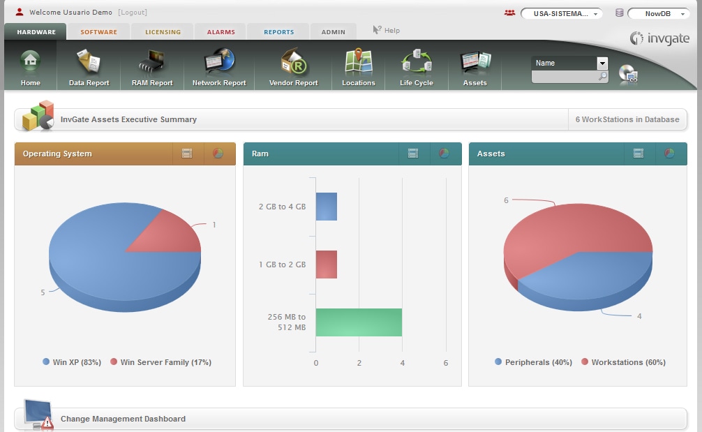Expand the USA-SISTEMA... company dropdown
This screenshot has height=432, width=702.
coord(562,13)
